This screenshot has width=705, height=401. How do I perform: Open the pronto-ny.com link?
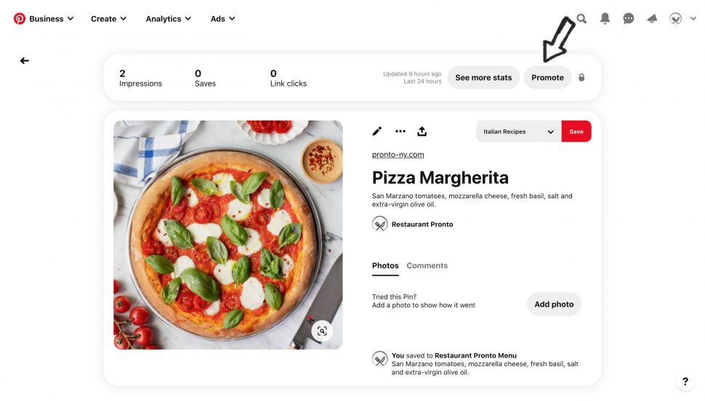(x=398, y=155)
